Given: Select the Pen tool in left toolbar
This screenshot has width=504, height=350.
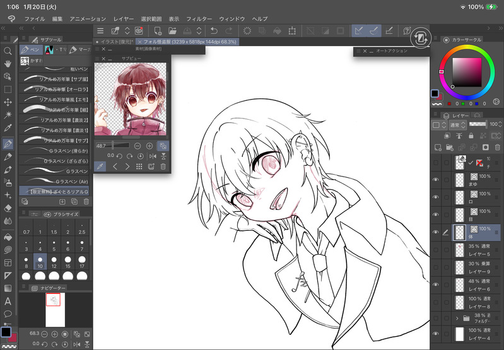Looking at the screenshot, I should click(8, 144).
